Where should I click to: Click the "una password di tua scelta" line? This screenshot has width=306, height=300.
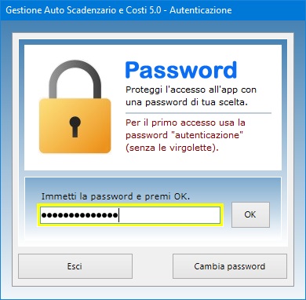coord(187,102)
